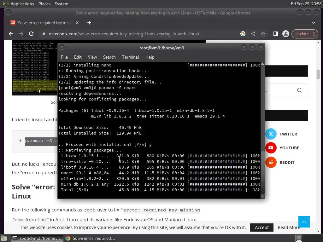This screenshot has height=242, width=323.
Task: Click the browser page scrollbar thumb
Action: (319, 74)
